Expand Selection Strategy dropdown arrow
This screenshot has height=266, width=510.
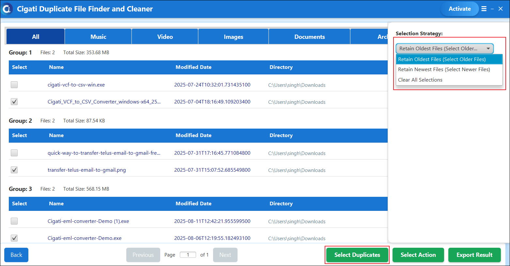point(488,49)
